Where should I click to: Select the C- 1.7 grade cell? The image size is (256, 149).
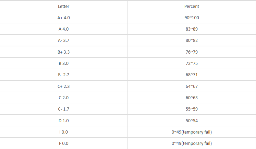[64, 109]
